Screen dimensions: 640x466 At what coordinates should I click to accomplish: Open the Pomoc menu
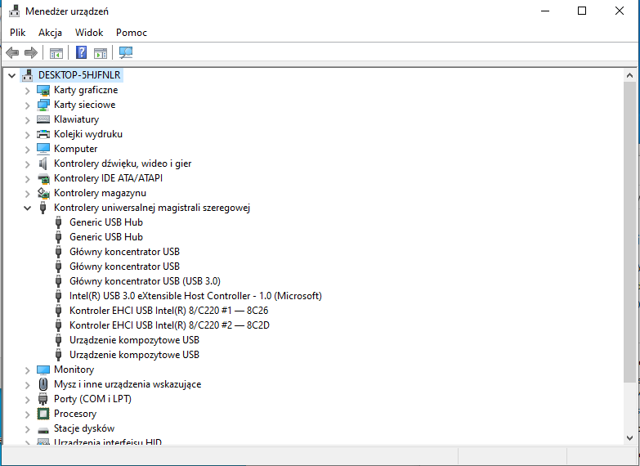point(132,33)
